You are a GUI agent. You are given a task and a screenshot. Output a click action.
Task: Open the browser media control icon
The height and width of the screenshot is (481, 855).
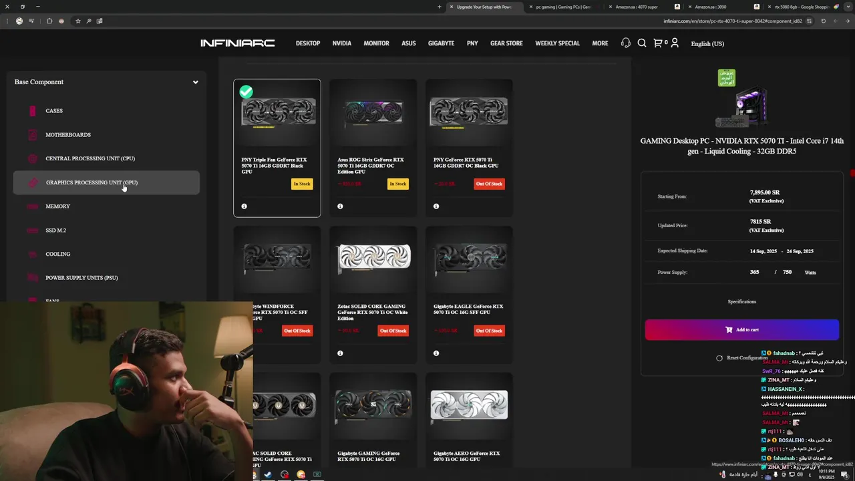31,21
